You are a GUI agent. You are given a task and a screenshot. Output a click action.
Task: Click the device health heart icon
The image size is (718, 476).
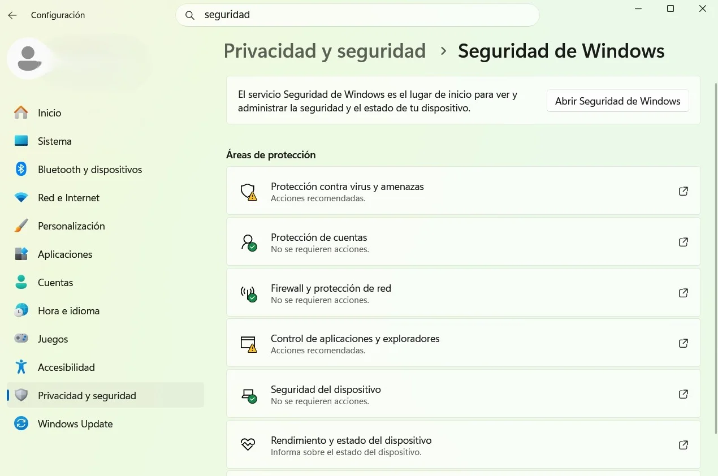click(248, 445)
